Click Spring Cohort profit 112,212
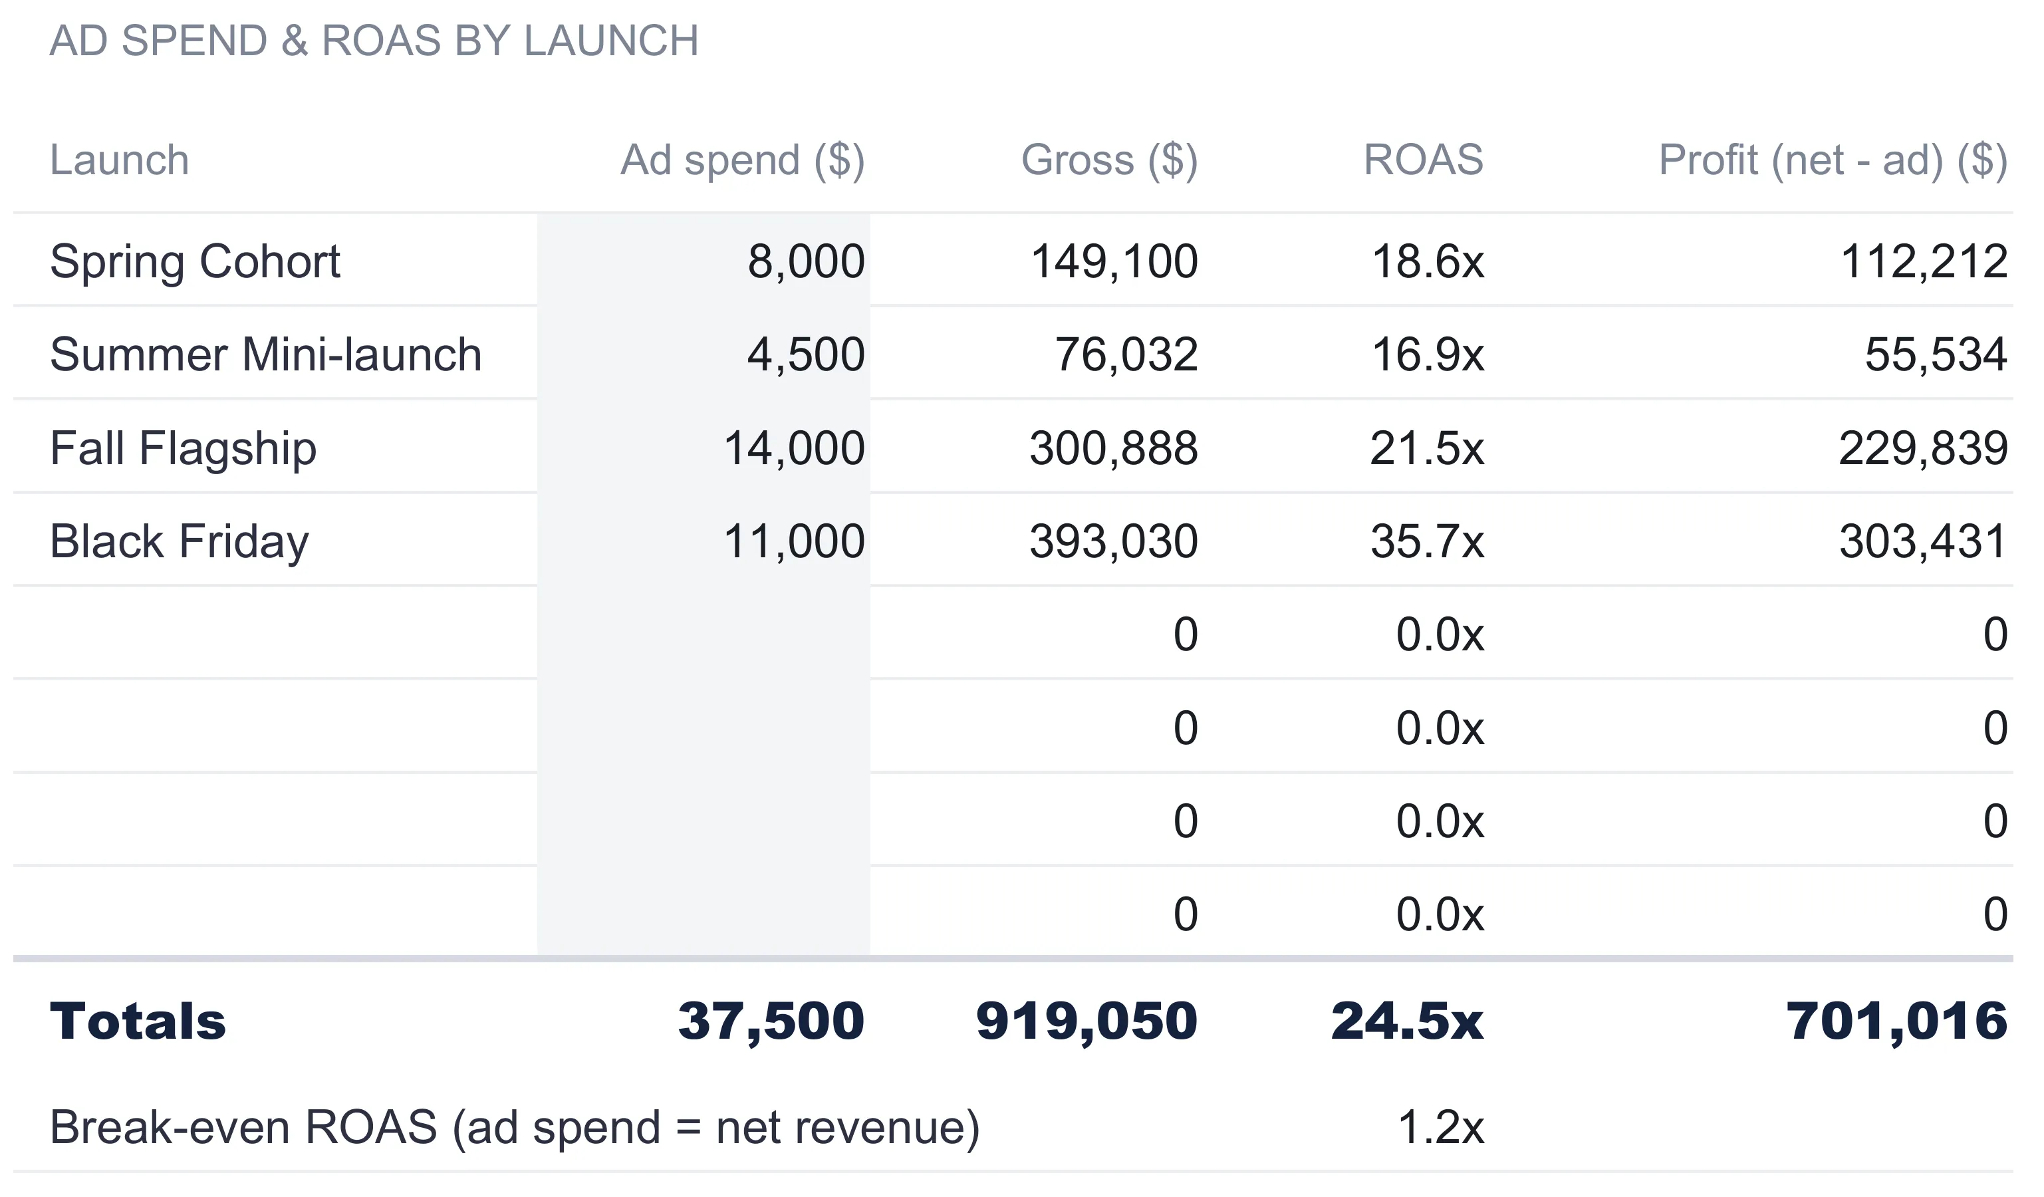This screenshot has width=2044, height=1197. (x=1924, y=262)
